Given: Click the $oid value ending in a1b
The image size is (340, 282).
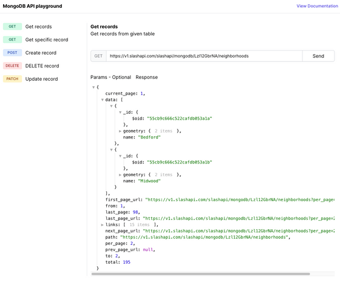Looking at the screenshot, I should point(180,162).
